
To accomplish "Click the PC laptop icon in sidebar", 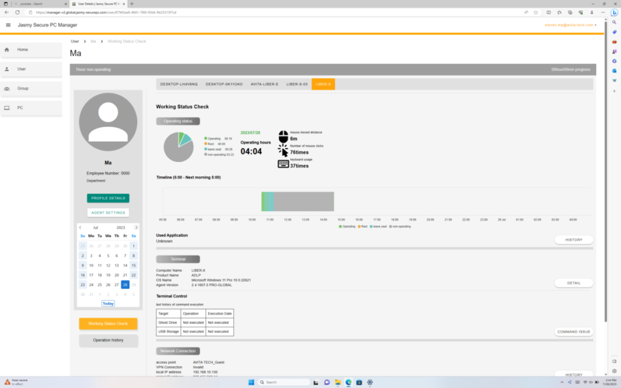I will [7, 108].
